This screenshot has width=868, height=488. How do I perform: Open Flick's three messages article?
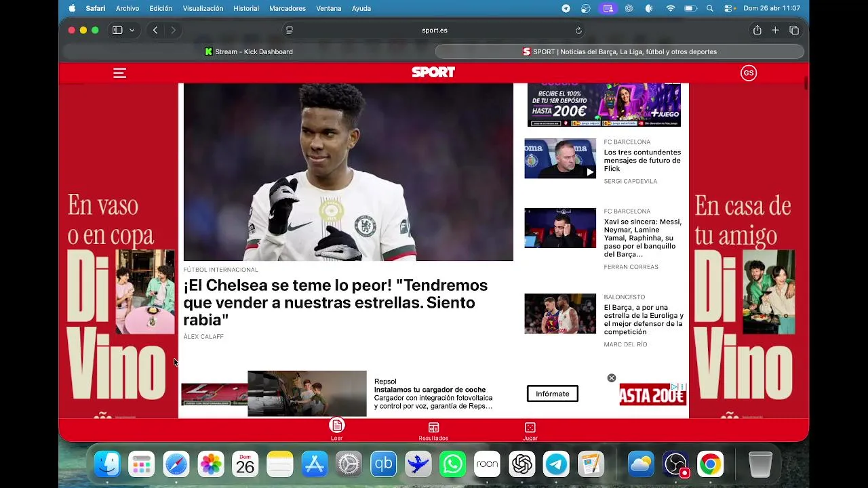(642, 161)
